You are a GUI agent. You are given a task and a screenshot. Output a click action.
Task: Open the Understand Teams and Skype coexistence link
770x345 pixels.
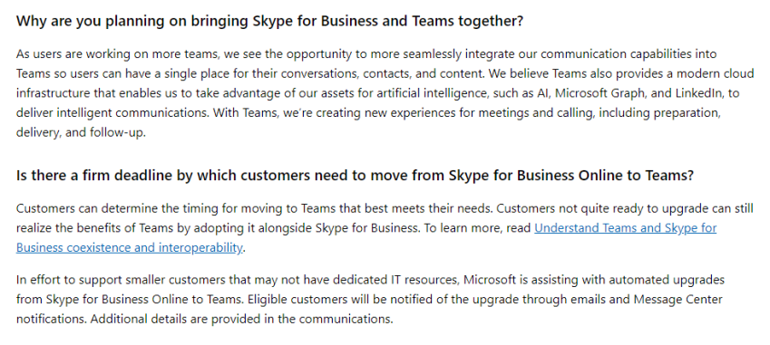[x=625, y=228]
